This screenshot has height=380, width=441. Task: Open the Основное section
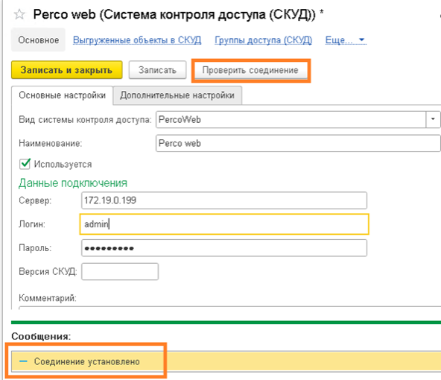(39, 40)
